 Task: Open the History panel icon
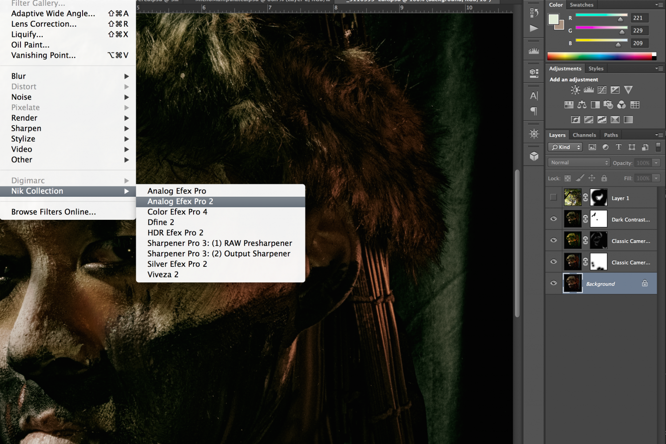click(534, 13)
